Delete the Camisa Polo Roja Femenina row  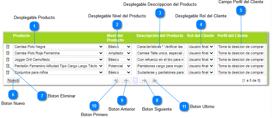tap(8, 53)
